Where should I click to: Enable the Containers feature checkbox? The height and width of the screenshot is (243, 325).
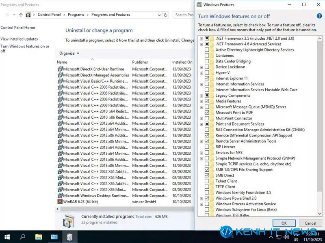[x=207, y=55]
